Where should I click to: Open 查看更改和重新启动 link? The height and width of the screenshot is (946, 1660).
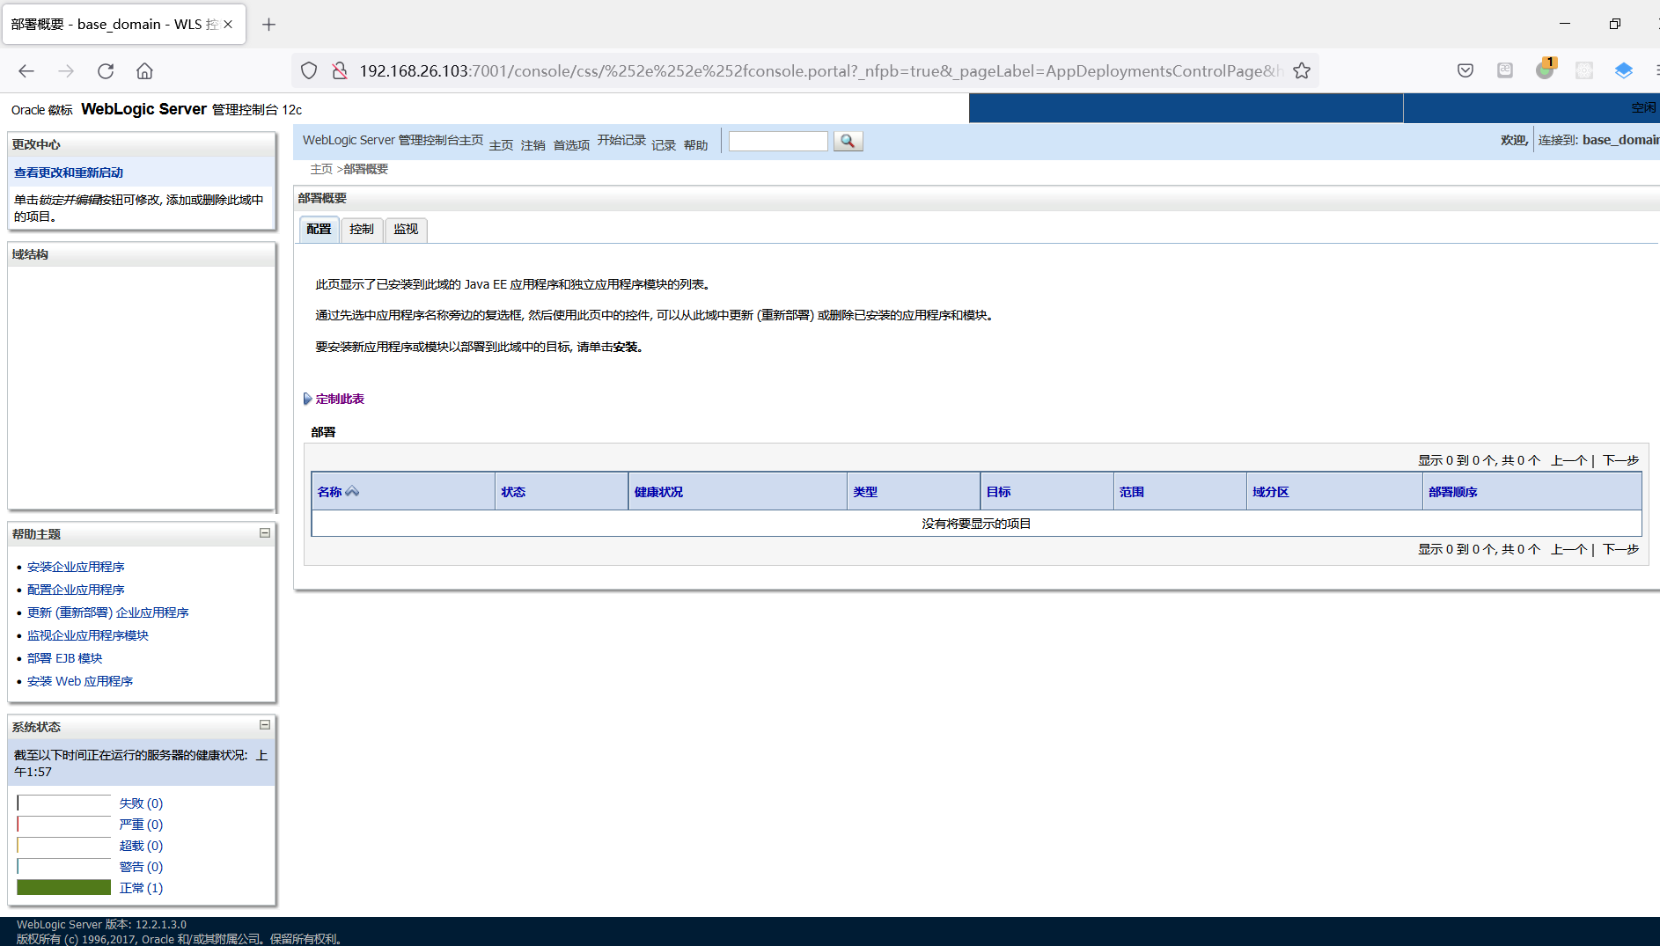coord(69,172)
